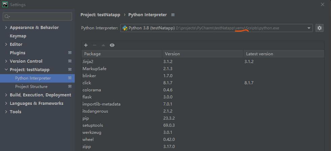Click the icon next to the Python Interpreter breadcrumb
Image resolution: width=331 pixels, height=151 pixels.
[x=173, y=15]
